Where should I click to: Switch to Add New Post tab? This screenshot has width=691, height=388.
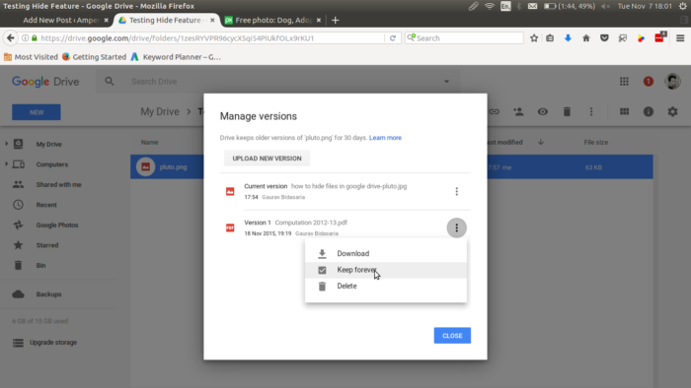(61, 21)
